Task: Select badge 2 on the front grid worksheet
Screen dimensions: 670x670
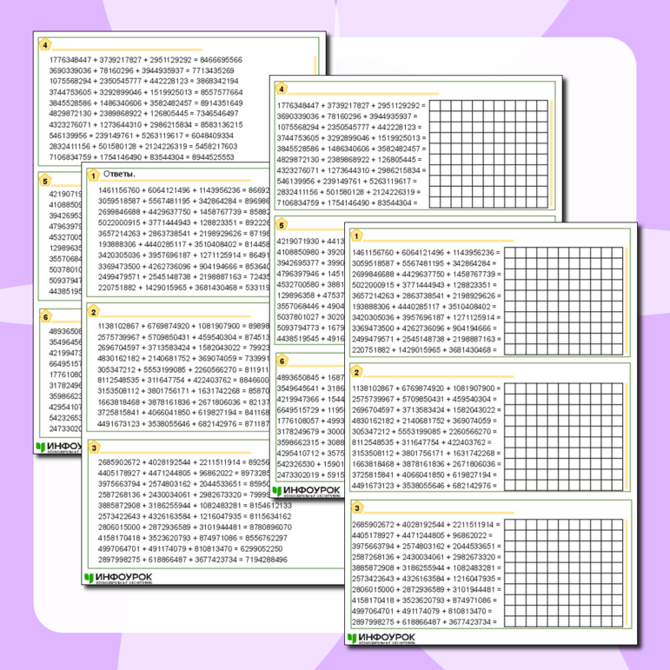Action: pos(357,373)
